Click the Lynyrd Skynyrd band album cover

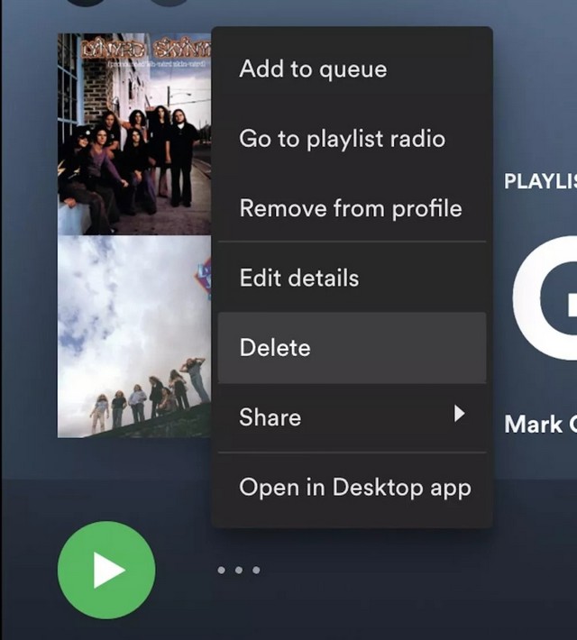[134, 134]
